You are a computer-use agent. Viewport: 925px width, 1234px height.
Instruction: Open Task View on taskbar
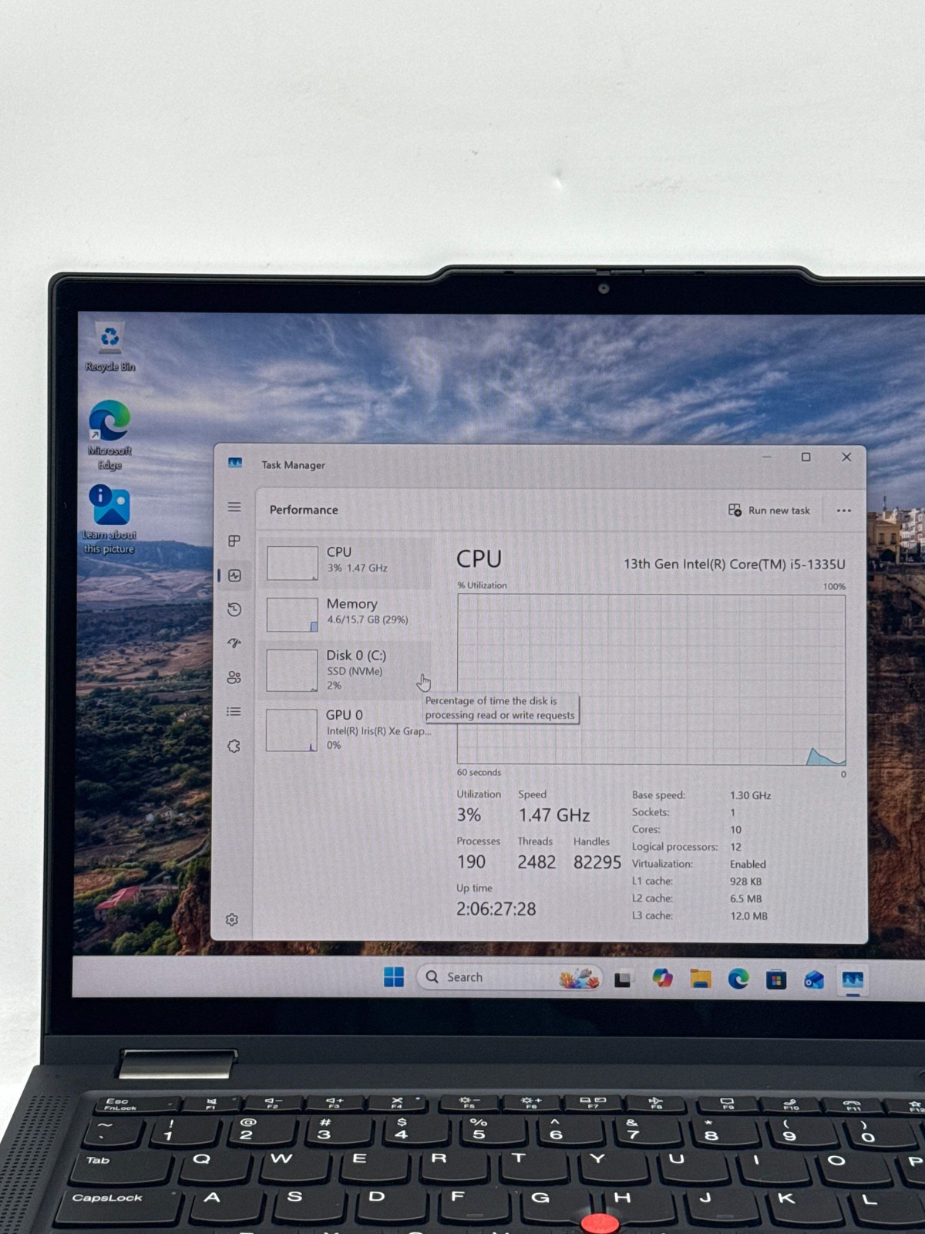pos(623,979)
